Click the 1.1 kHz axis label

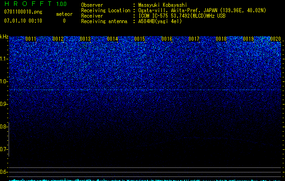click(x=4, y=59)
